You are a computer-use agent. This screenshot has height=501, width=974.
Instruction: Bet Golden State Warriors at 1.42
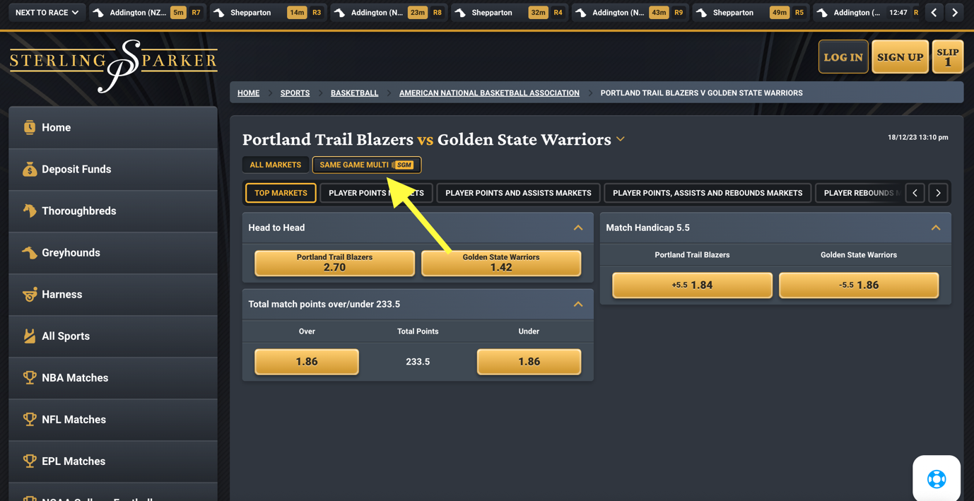(x=501, y=263)
